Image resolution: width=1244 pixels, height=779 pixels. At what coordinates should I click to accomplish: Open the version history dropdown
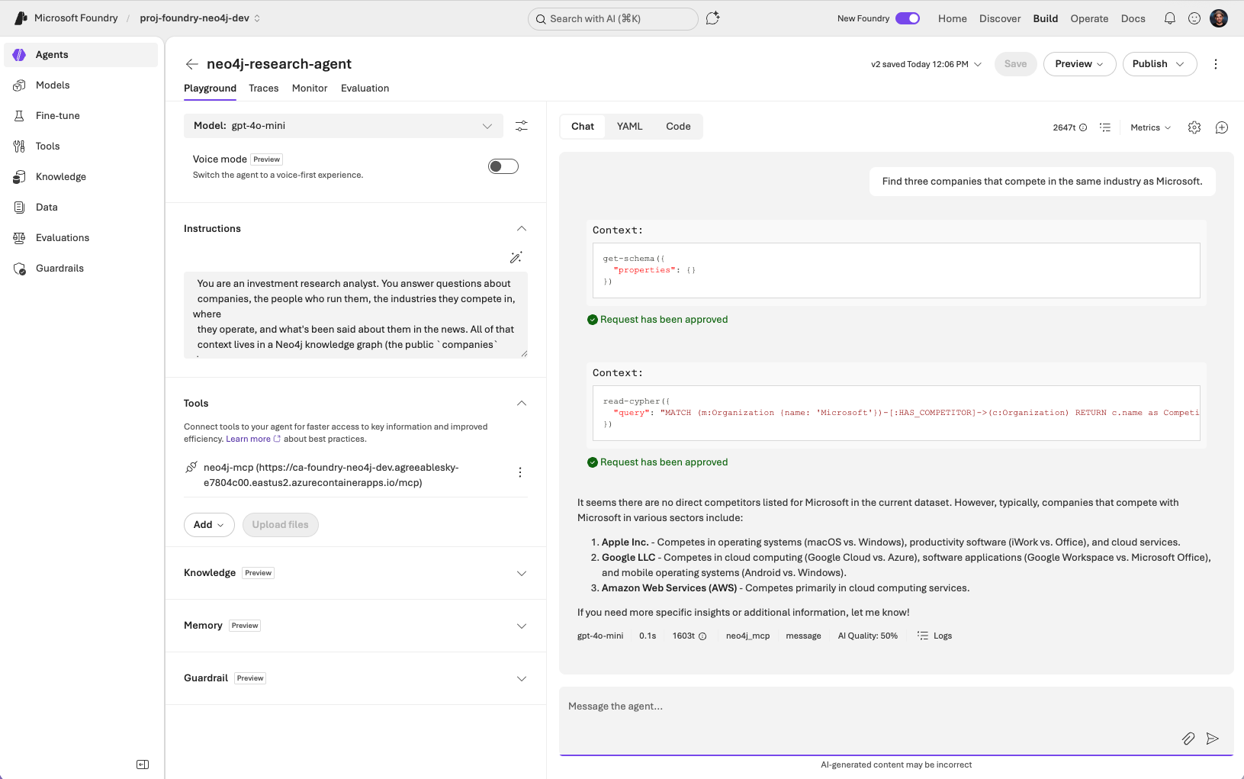927,64
